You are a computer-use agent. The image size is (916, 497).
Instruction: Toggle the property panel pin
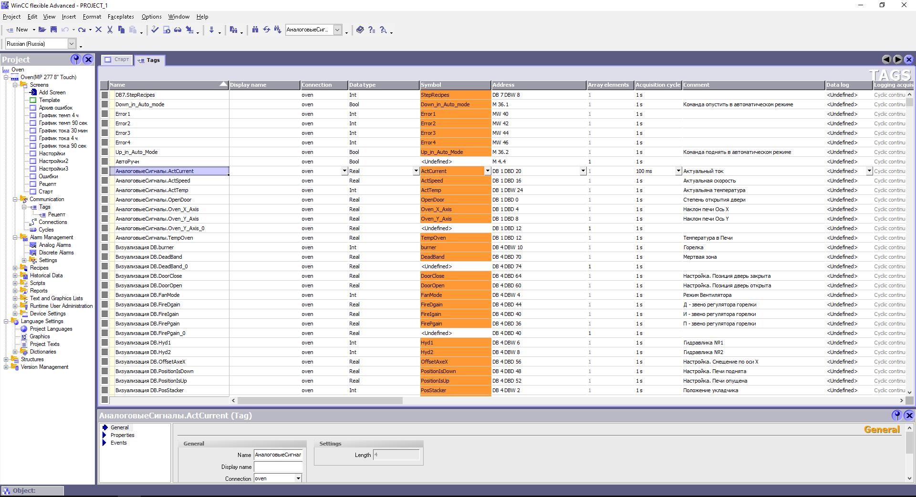pyautogui.click(x=896, y=415)
